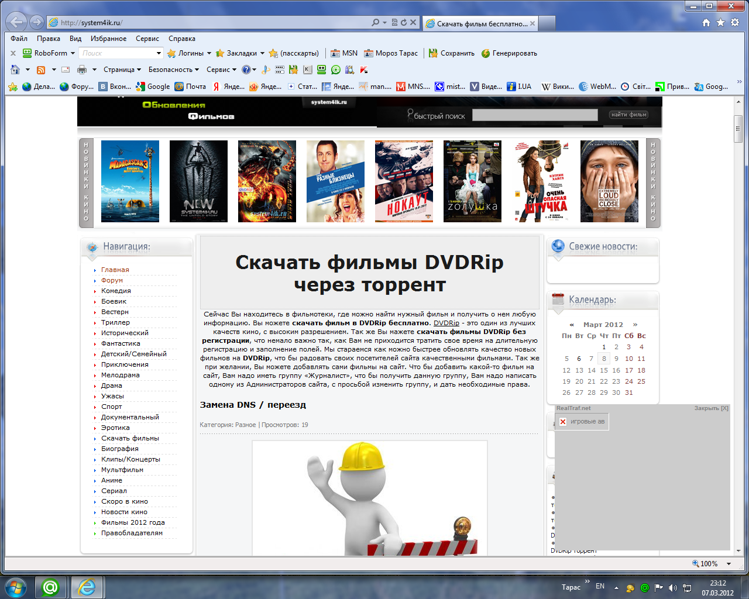
Task: Open the Безопасность dropdown menu
Action: (174, 70)
